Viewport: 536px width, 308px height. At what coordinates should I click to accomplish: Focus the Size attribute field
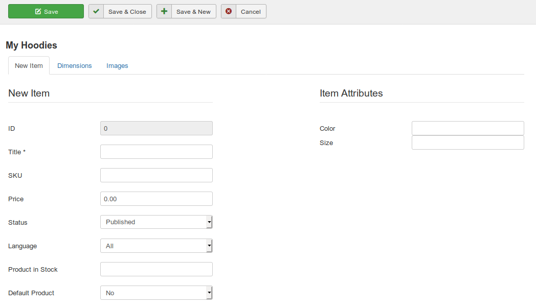point(467,143)
